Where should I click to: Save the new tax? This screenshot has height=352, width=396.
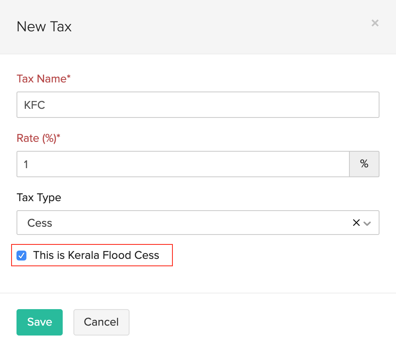40,322
